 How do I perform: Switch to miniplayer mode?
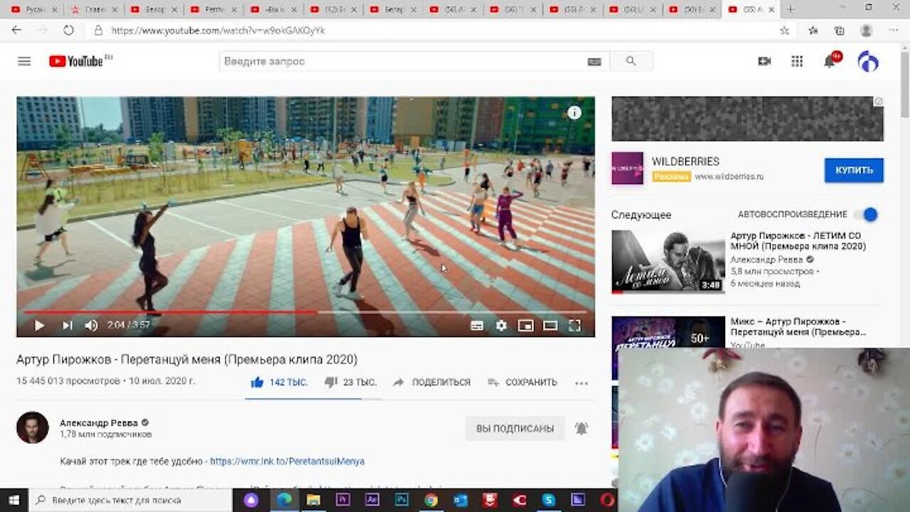coord(525,326)
